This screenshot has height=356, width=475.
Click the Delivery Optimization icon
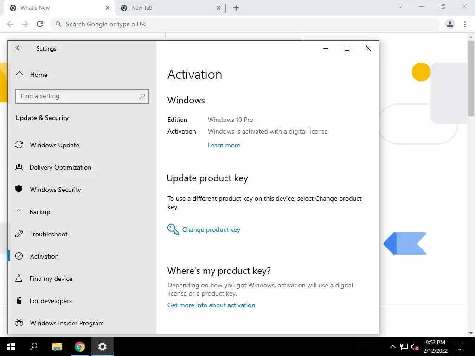click(x=19, y=167)
